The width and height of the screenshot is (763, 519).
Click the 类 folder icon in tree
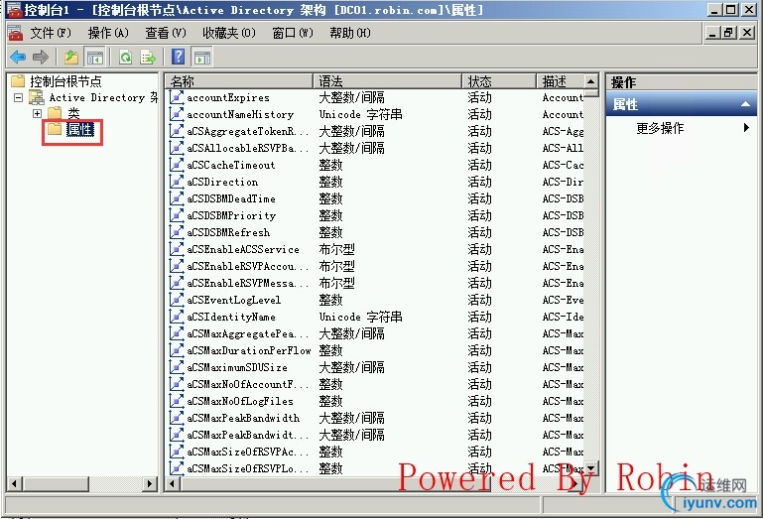point(55,113)
